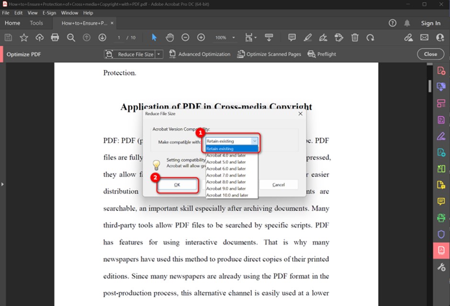Open Create PDF from the right sidebar
This screenshot has width=450, height=306.
tap(440, 70)
